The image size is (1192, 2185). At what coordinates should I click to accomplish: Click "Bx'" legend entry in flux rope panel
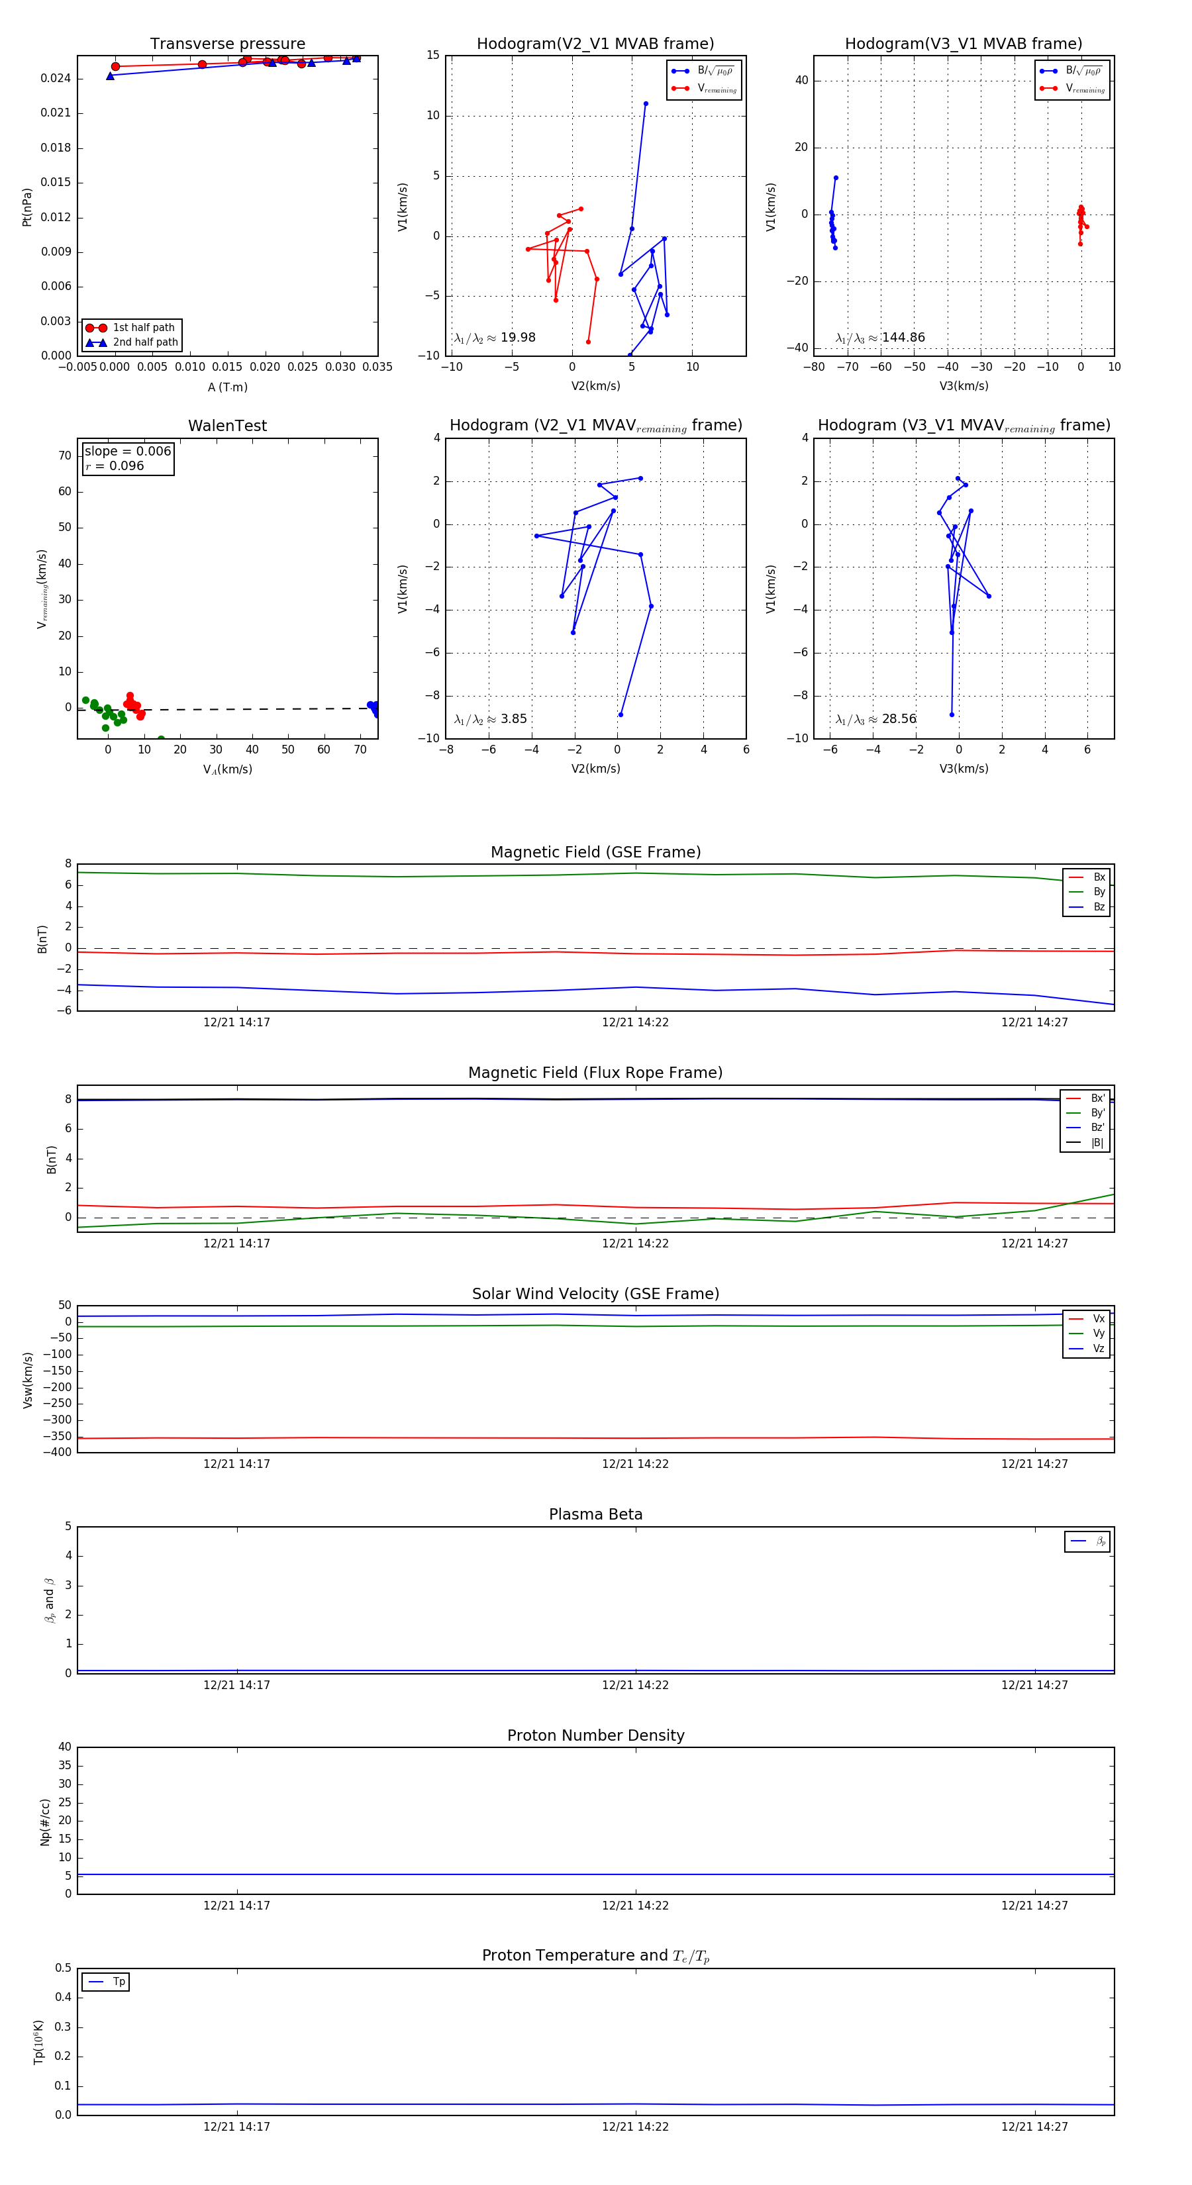(x=1086, y=1098)
